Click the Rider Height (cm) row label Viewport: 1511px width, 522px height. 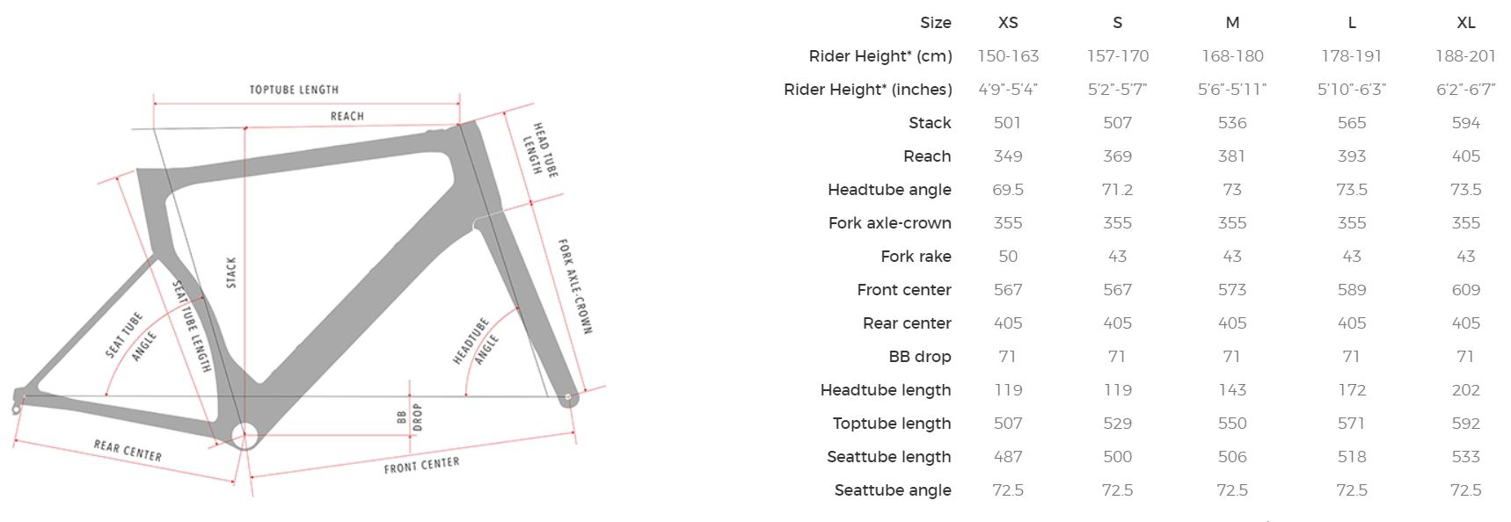coord(880,56)
